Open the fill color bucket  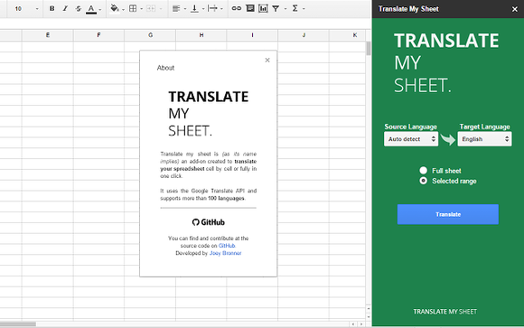tap(115, 8)
